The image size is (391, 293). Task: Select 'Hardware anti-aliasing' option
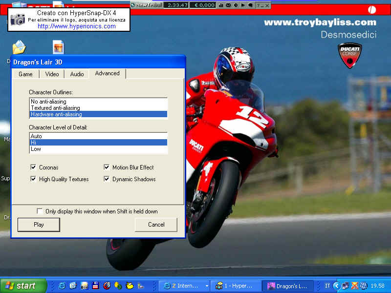(x=98, y=114)
